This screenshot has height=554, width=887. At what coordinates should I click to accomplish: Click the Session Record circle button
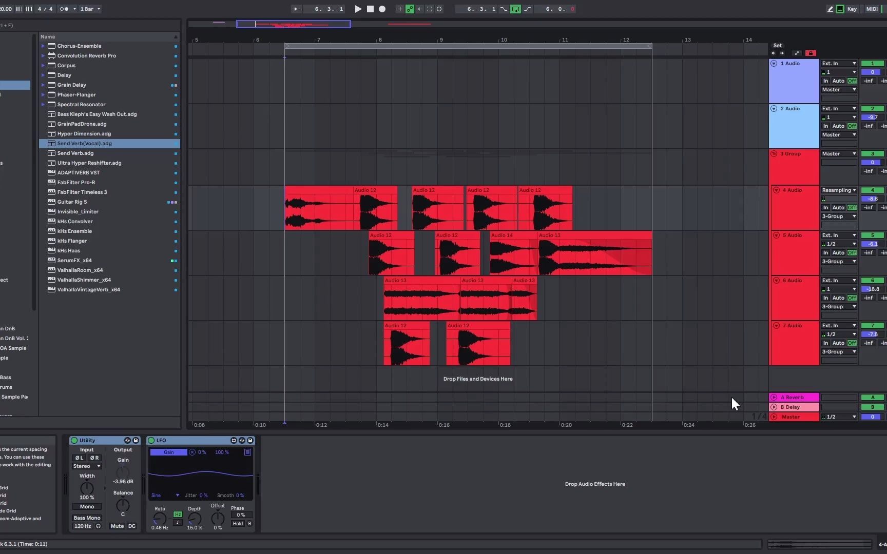tap(439, 9)
